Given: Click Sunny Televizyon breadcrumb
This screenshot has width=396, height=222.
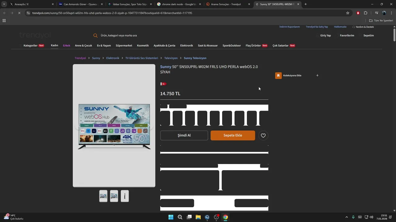Looking at the screenshot, I should (195, 58).
